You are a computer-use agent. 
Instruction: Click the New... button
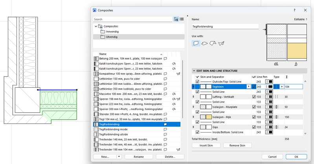105,157
